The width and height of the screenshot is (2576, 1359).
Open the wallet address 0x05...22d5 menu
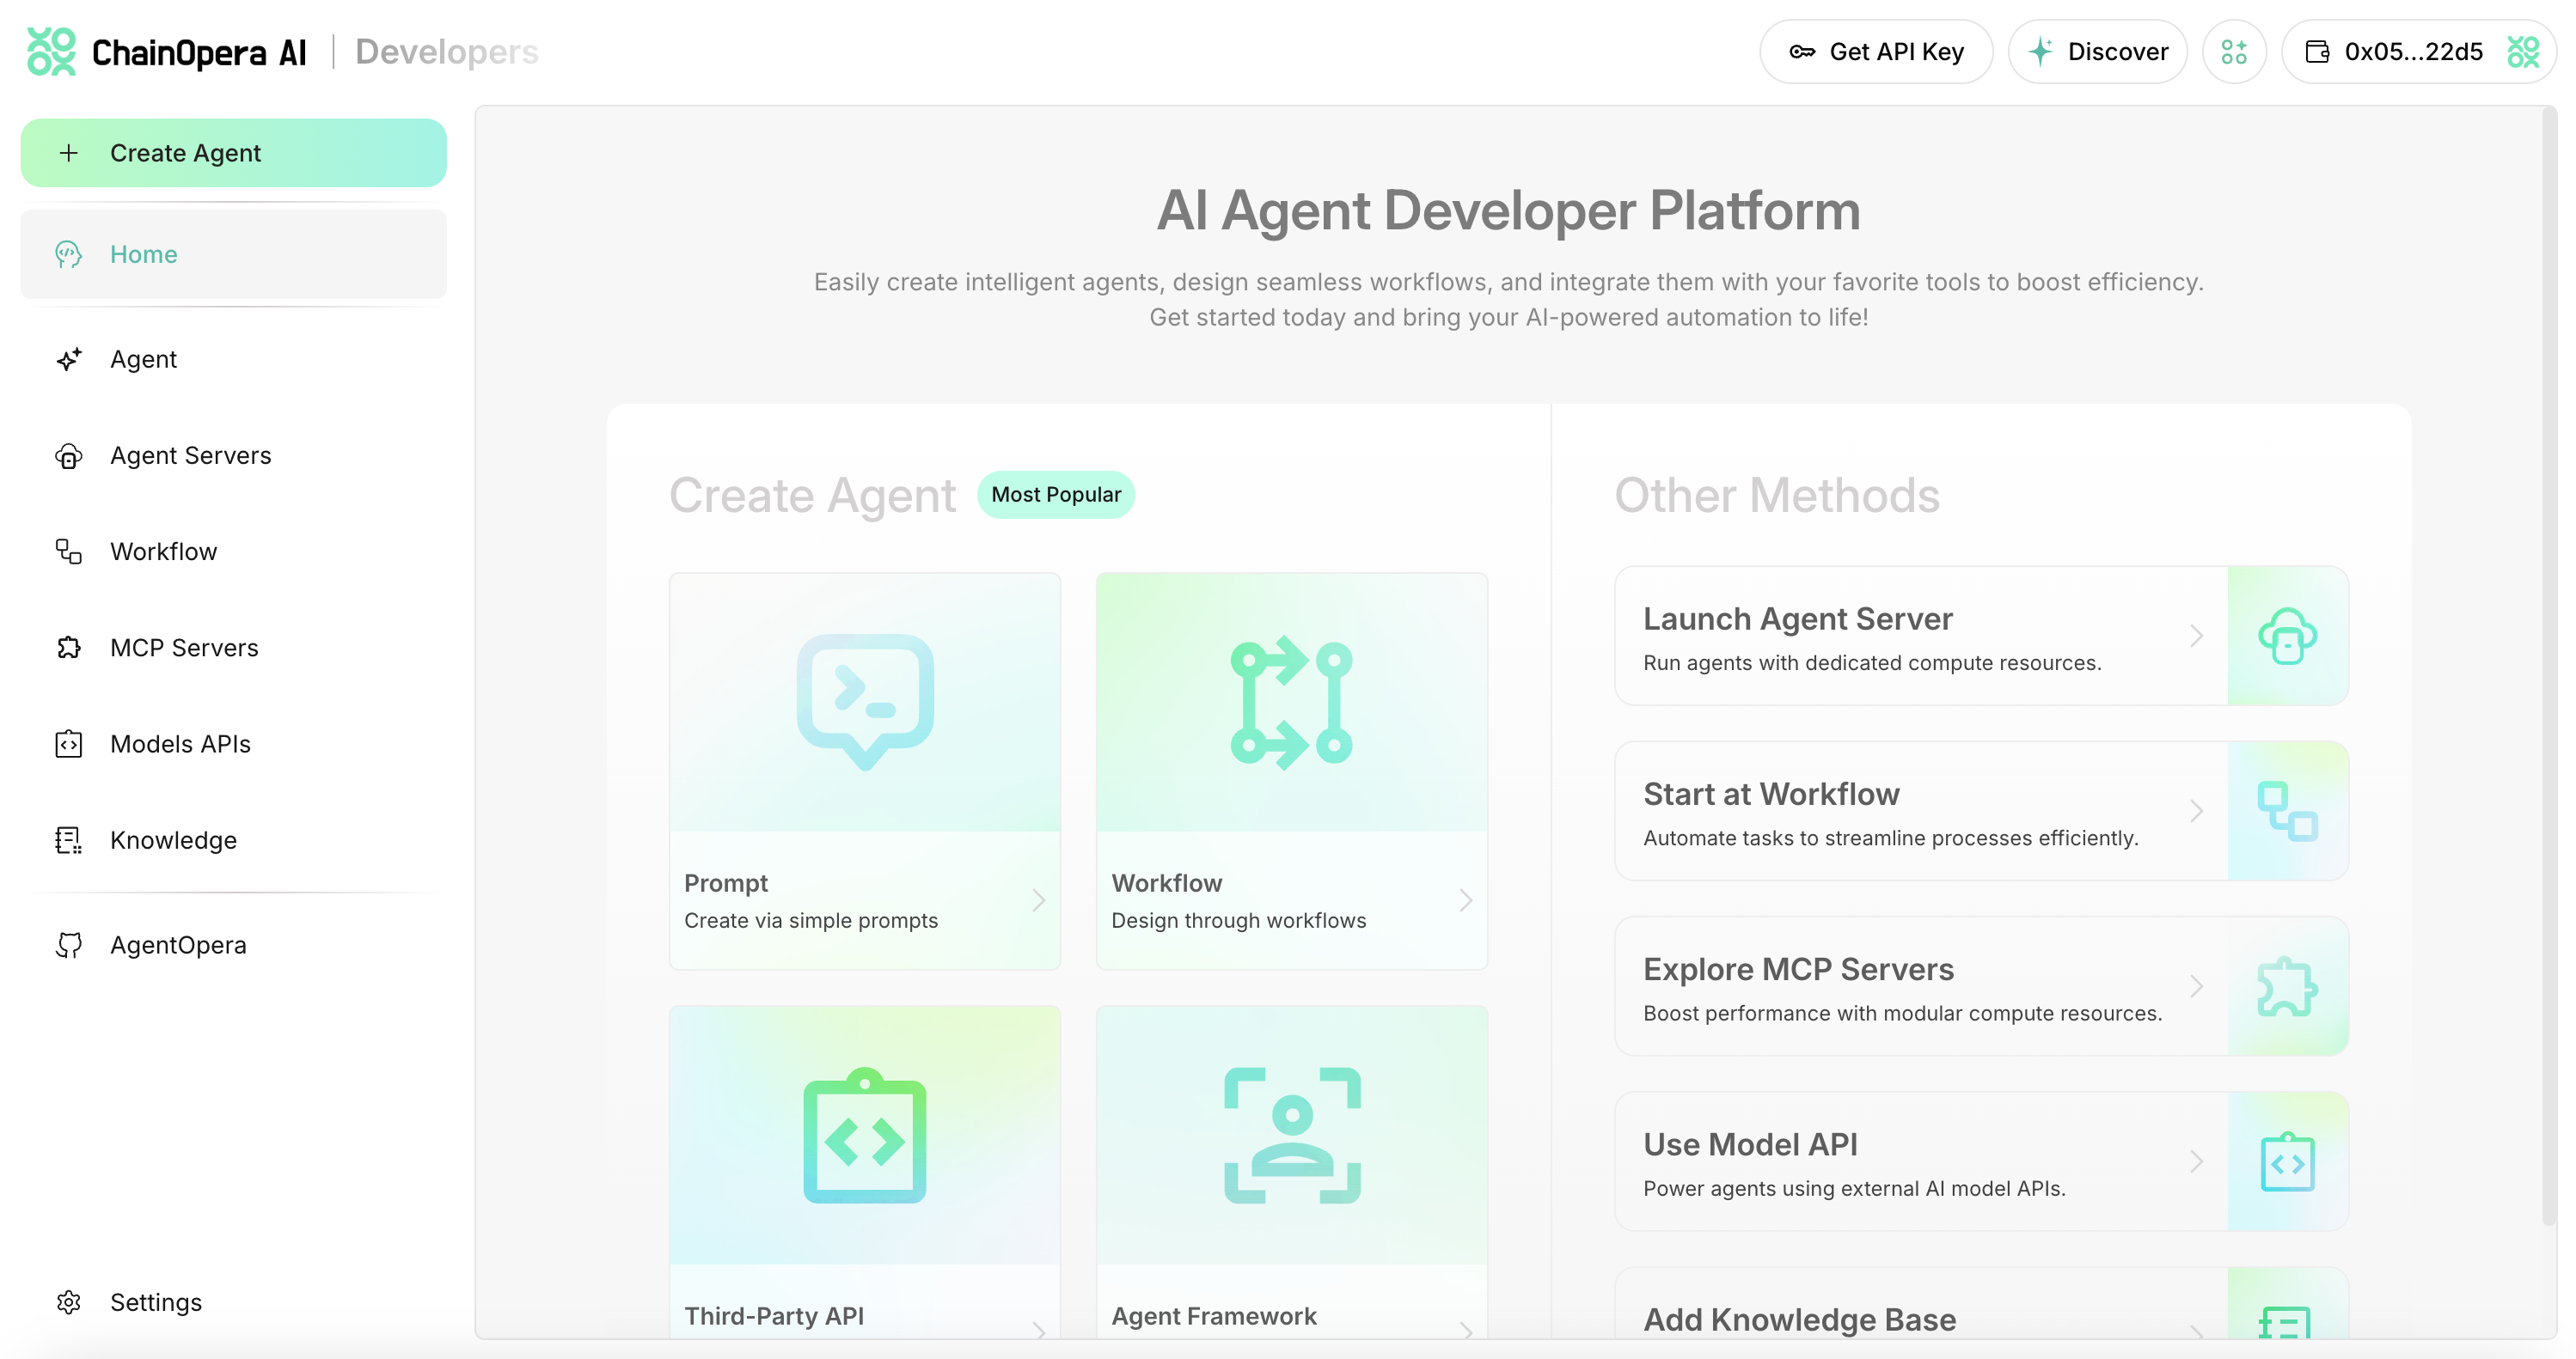[x=2413, y=51]
